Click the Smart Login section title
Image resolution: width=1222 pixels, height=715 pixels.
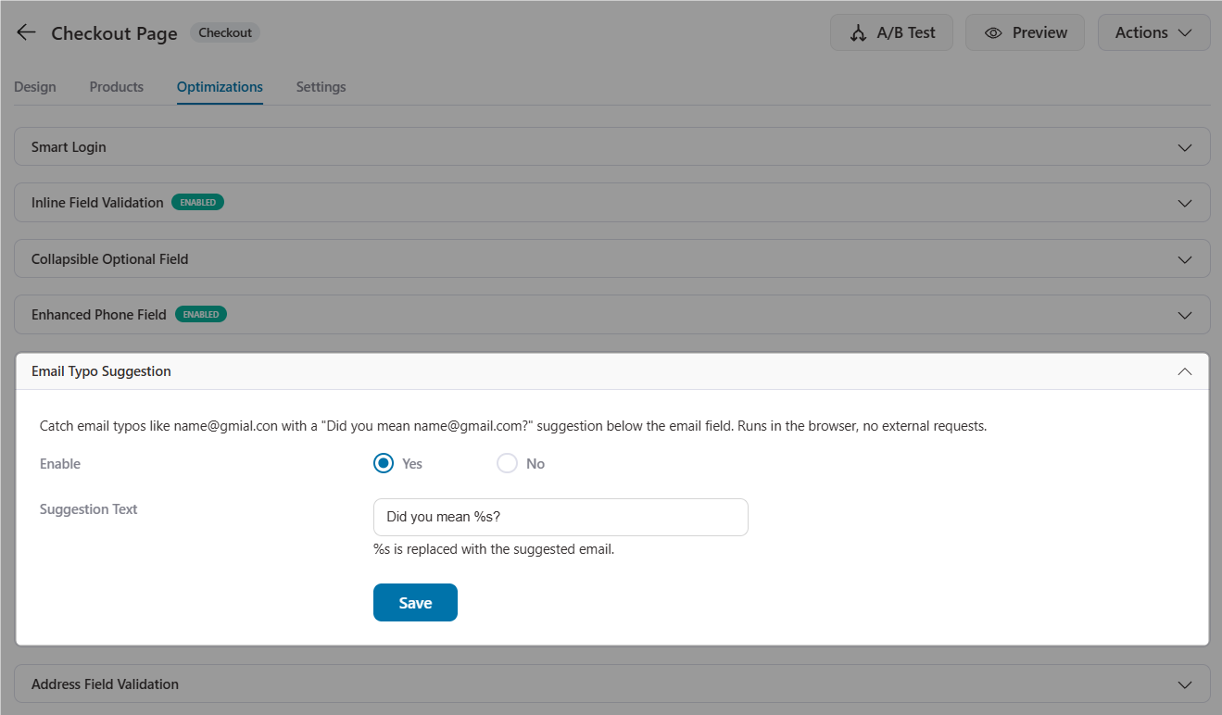(69, 147)
